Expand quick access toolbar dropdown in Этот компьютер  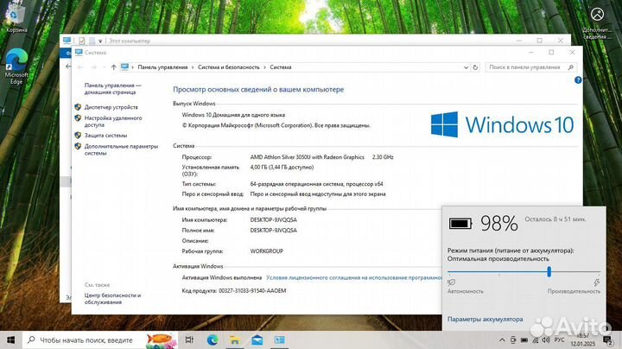coord(100,41)
